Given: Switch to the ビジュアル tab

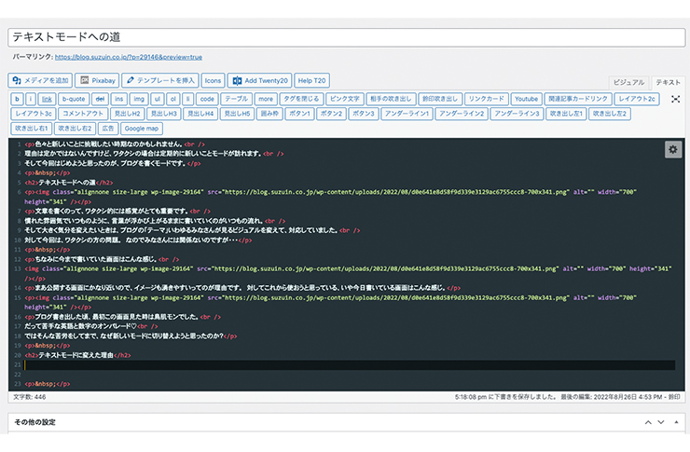Looking at the screenshot, I should 628,83.
